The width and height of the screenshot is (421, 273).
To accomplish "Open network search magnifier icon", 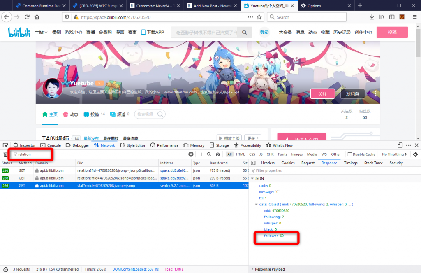I will coord(209,154).
